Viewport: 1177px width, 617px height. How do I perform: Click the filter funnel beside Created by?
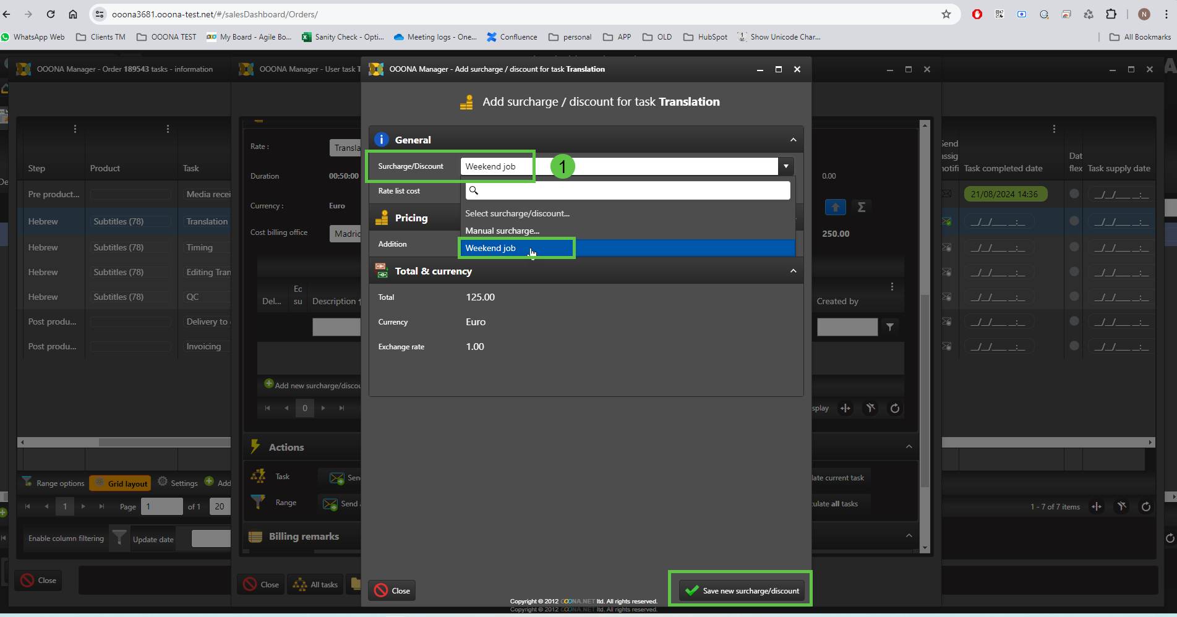(889, 327)
